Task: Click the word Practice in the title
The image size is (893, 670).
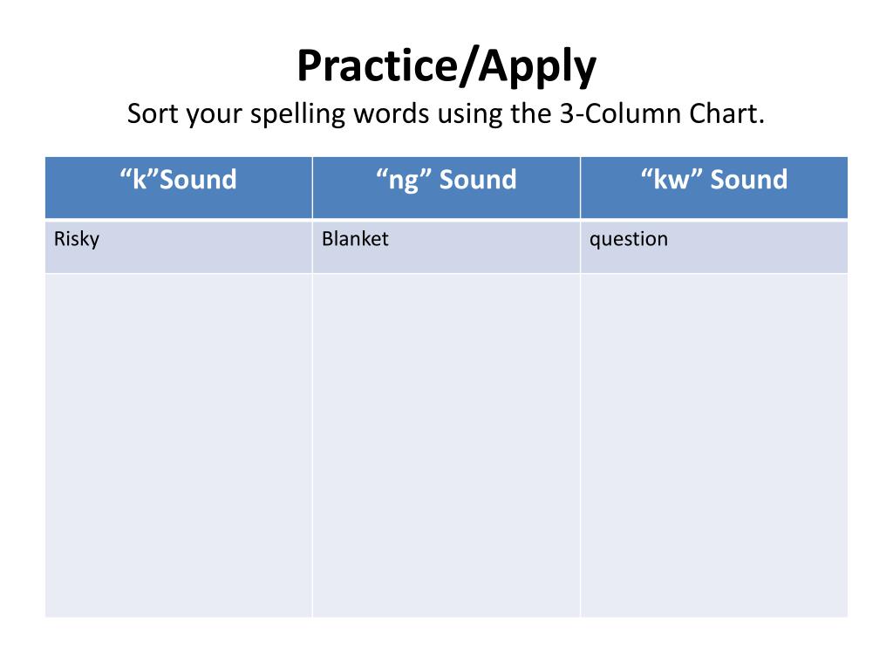Action: (377, 66)
